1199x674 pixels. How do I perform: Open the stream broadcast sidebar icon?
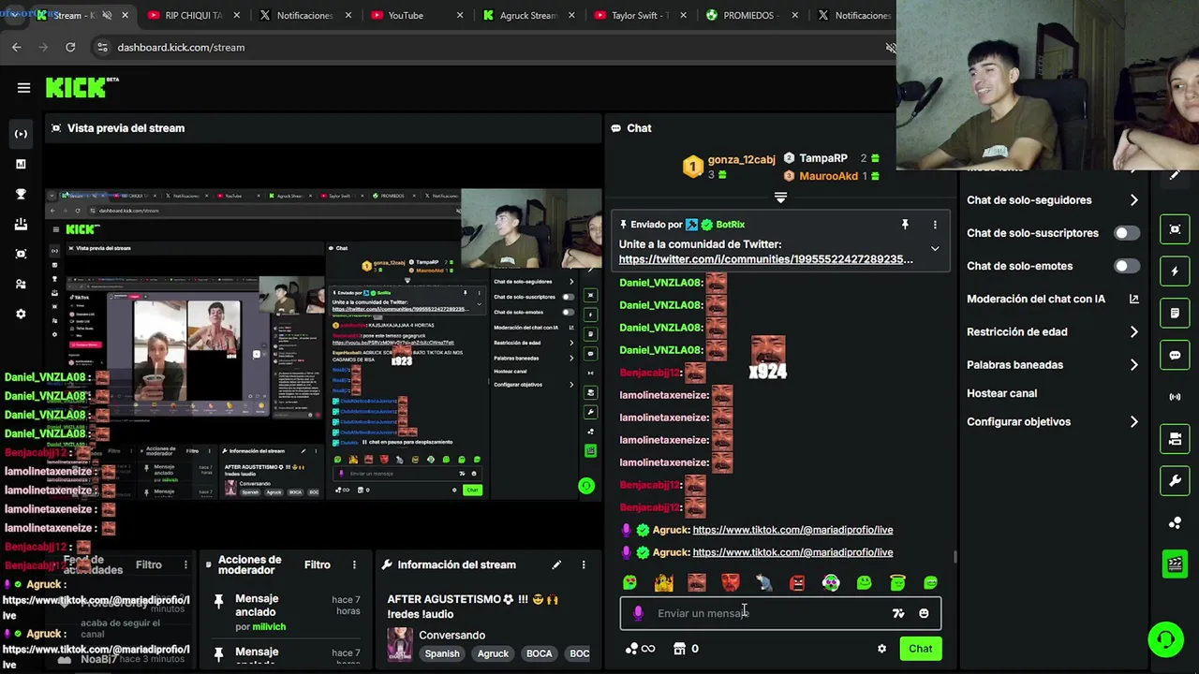[x=21, y=134]
